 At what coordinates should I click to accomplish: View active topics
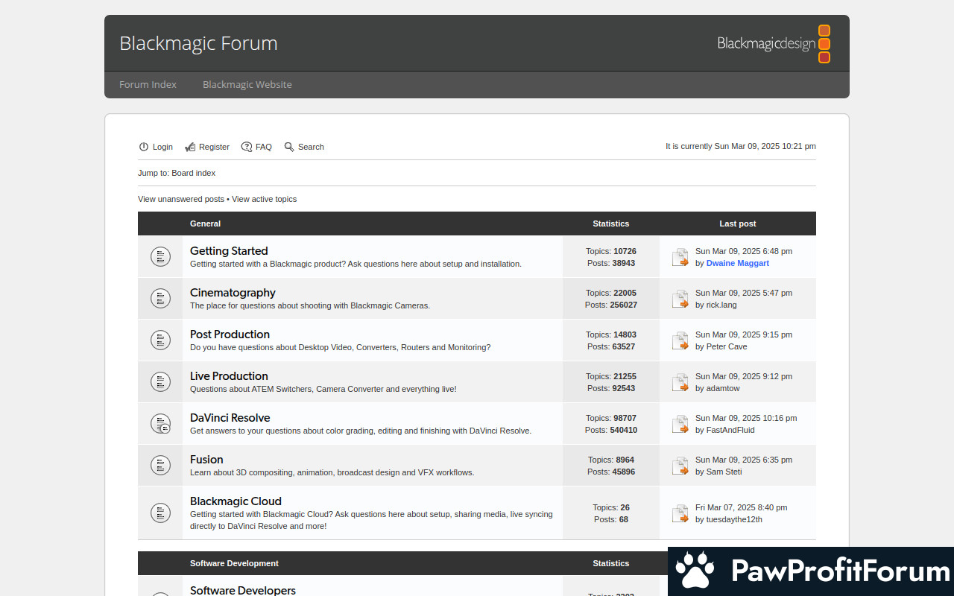[x=264, y=199]
